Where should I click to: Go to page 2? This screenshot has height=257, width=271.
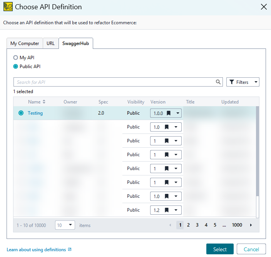188,225
